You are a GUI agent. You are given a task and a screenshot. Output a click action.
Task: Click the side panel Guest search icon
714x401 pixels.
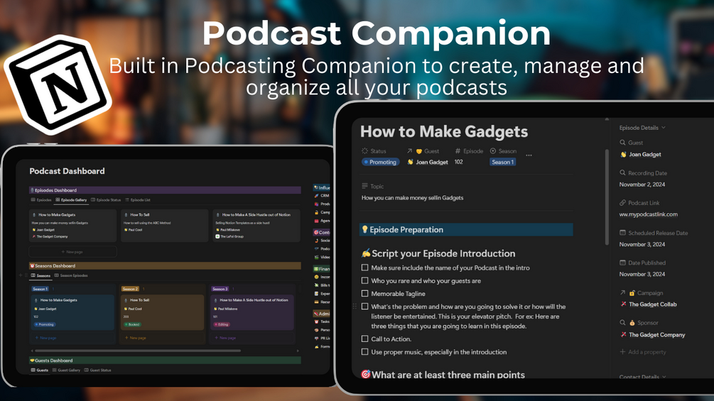click(622, 143)
